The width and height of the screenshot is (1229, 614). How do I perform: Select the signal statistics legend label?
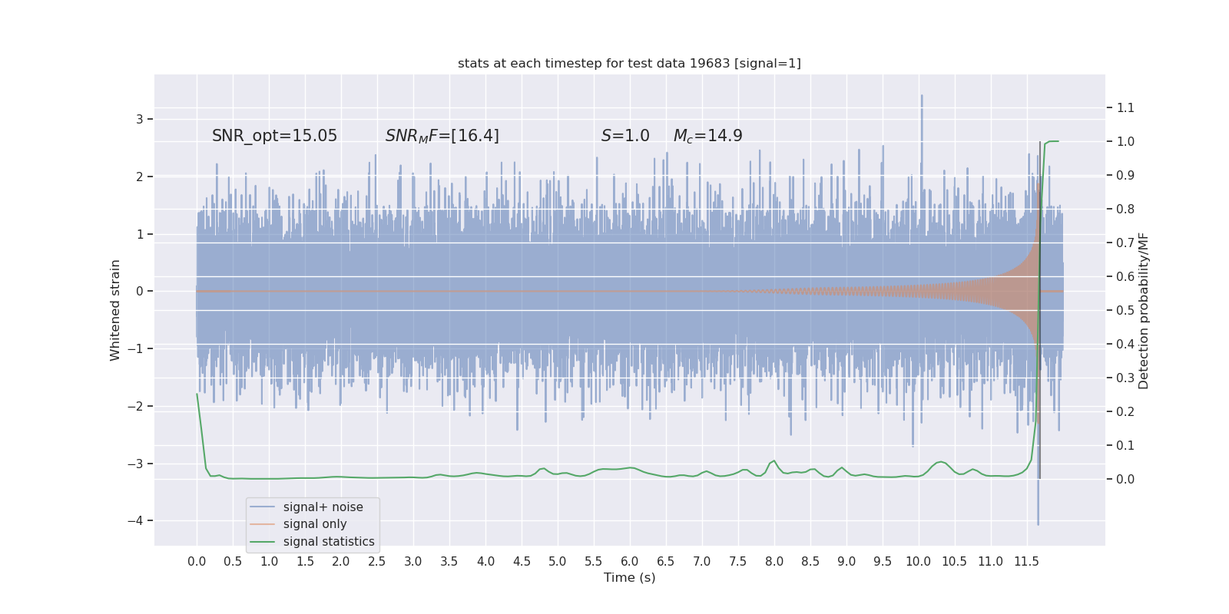(329, 542)
